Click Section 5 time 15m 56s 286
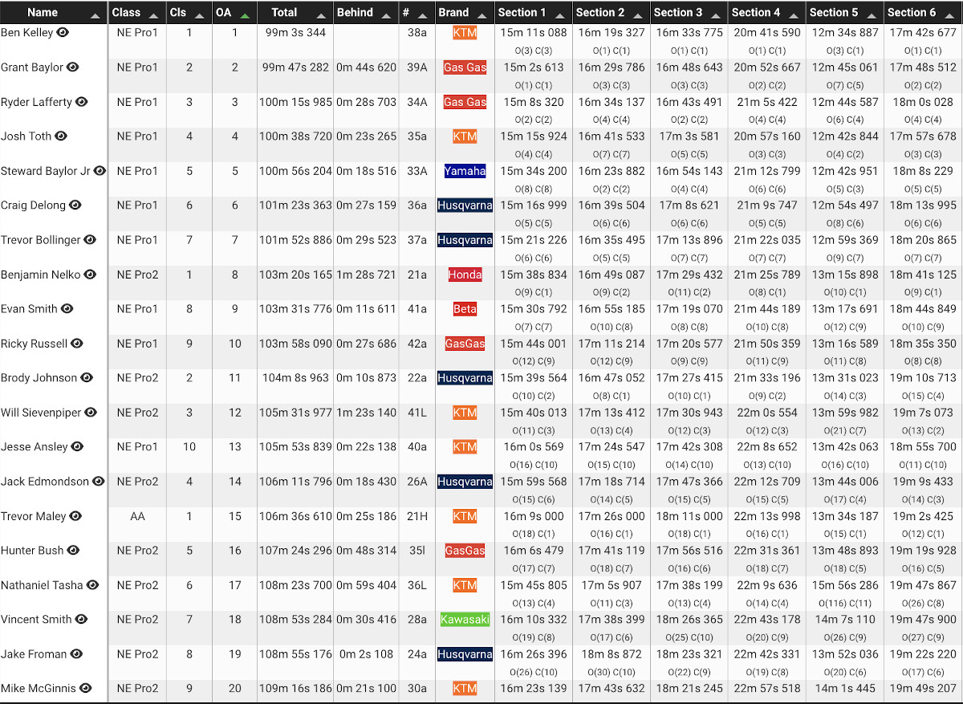 click(845, 585)
